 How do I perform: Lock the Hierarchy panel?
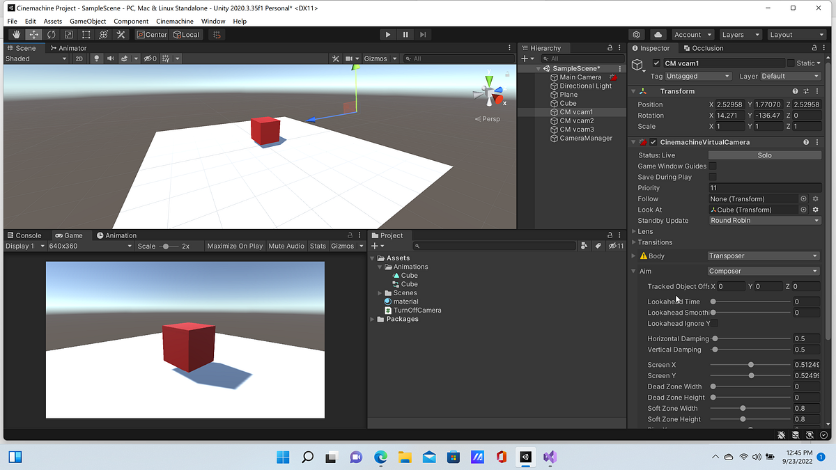[x=610, y=48]
